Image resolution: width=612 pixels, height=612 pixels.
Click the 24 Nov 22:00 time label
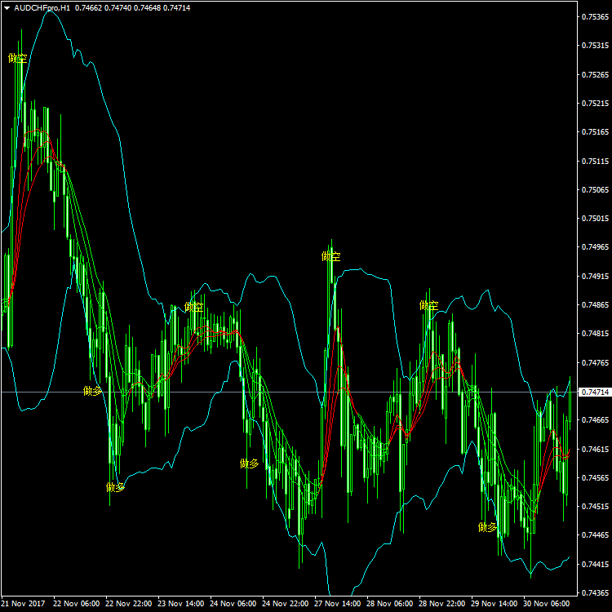pyautogui.click(x=286, y=604)
